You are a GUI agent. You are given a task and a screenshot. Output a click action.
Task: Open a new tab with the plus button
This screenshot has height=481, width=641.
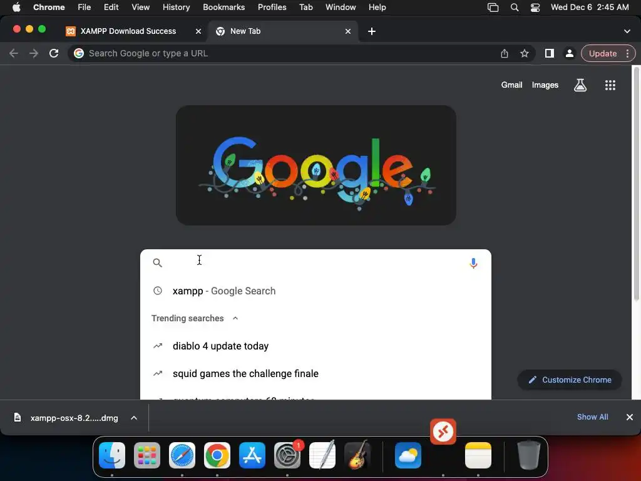click(x=372, y=31)
